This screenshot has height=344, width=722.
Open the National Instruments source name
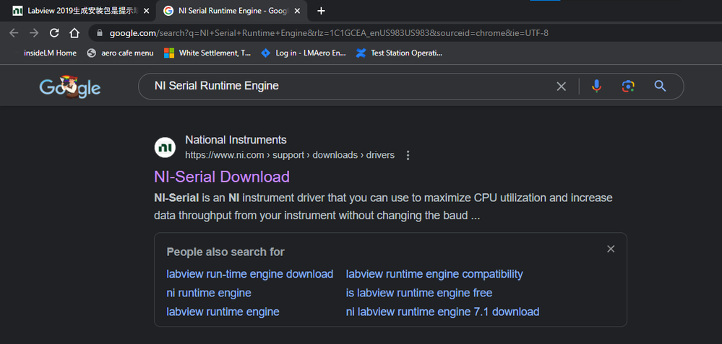click(x=236, y=140)
